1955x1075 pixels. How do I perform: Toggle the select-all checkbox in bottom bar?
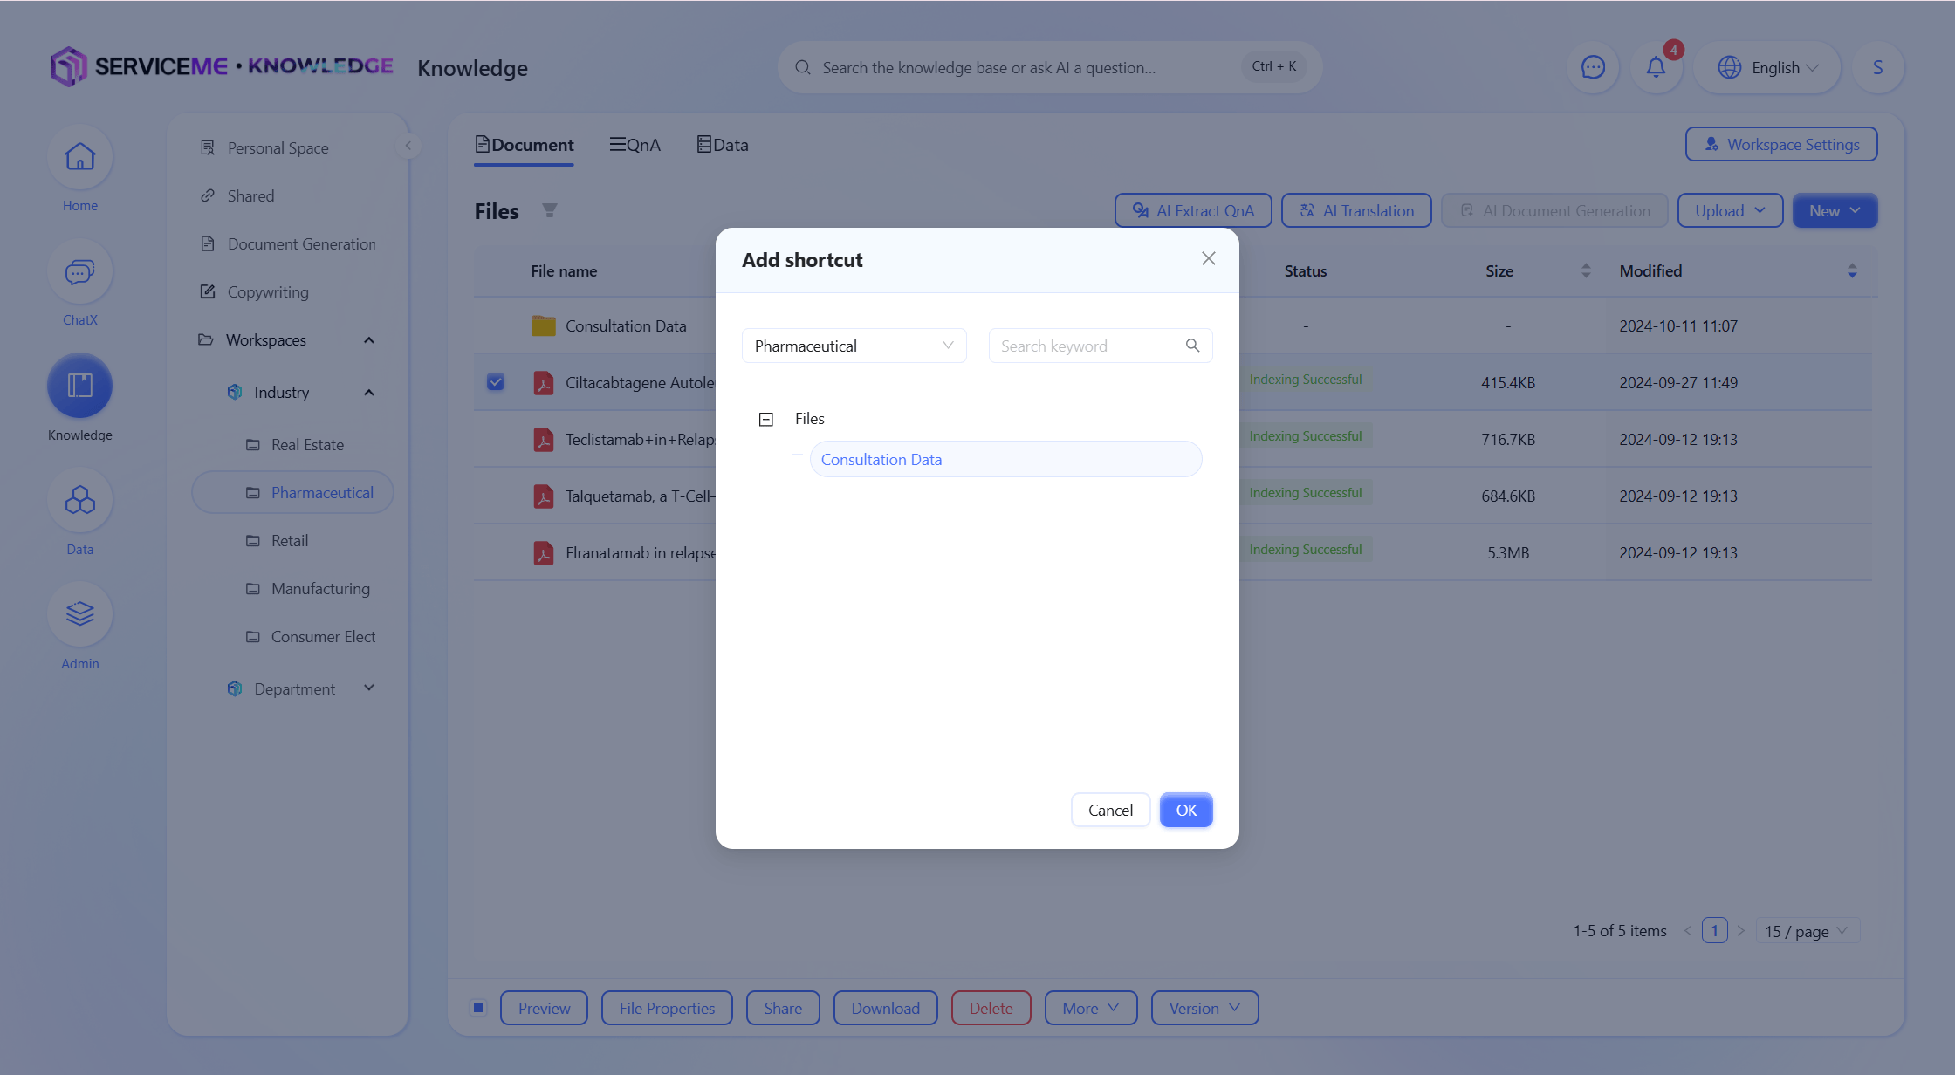478,1008
